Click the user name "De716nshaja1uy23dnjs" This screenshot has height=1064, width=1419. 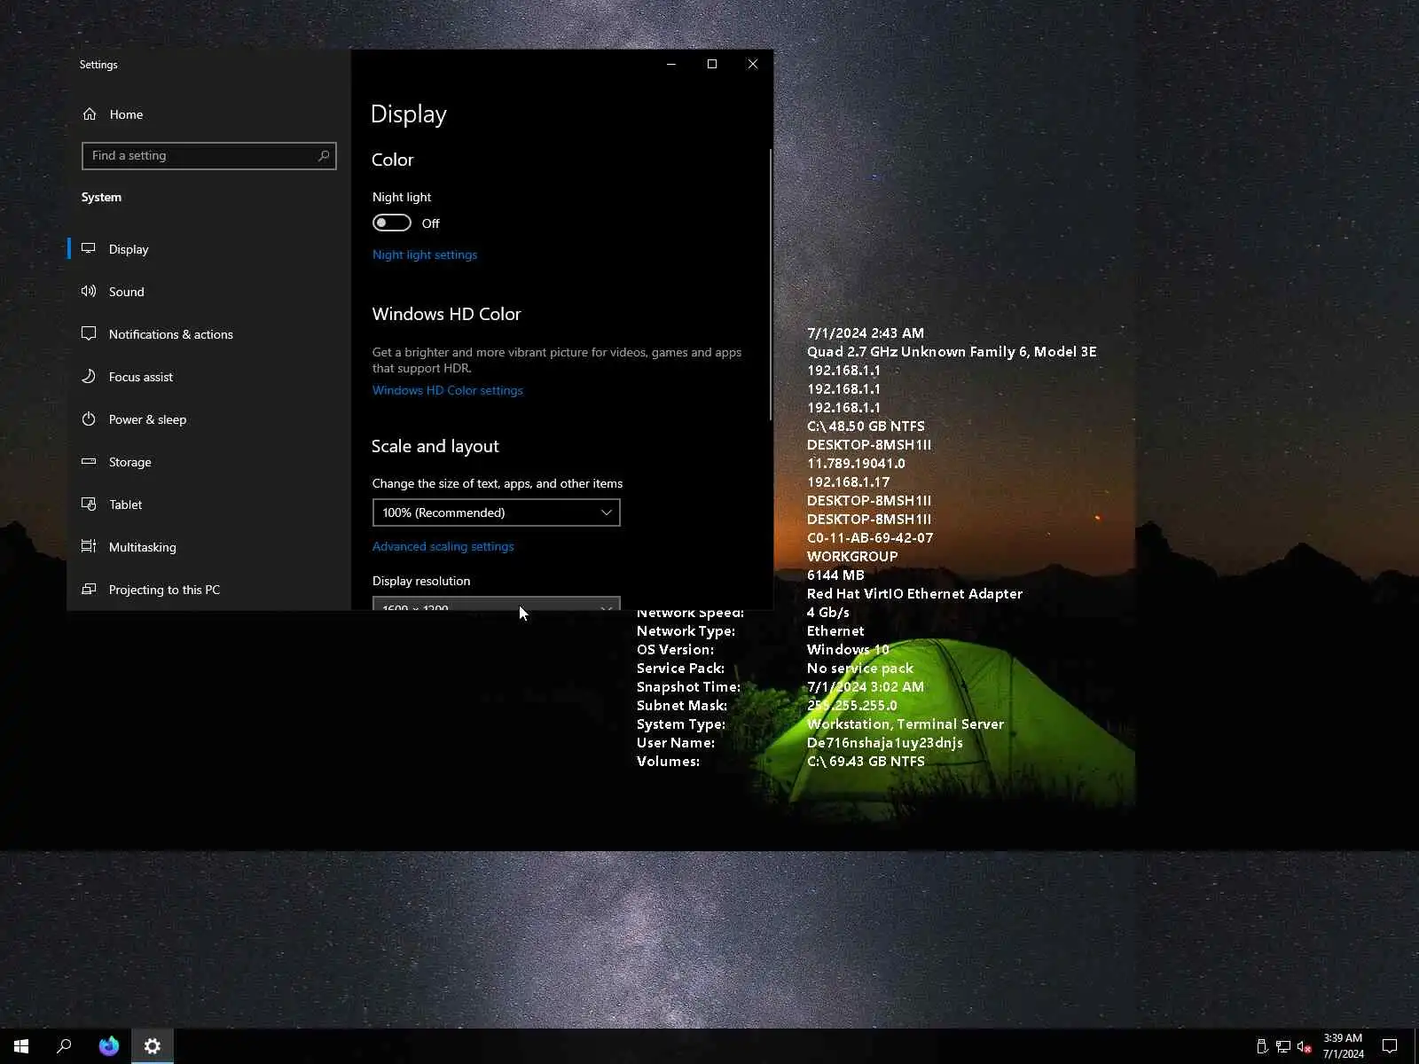[885, 743]
